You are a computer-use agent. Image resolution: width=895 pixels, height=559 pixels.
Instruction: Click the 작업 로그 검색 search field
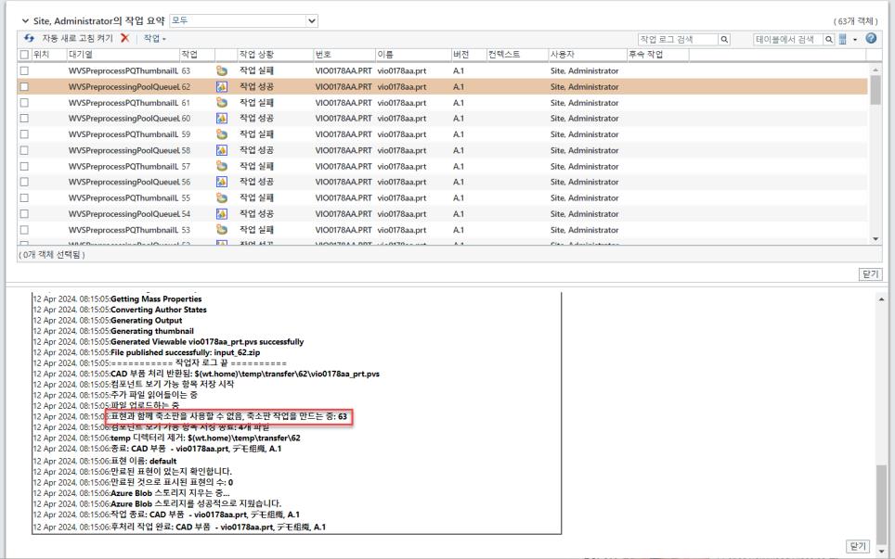(x=678, y=39)
